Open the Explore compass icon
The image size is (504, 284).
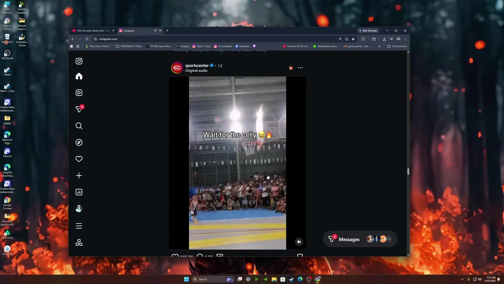click(79, 142)
